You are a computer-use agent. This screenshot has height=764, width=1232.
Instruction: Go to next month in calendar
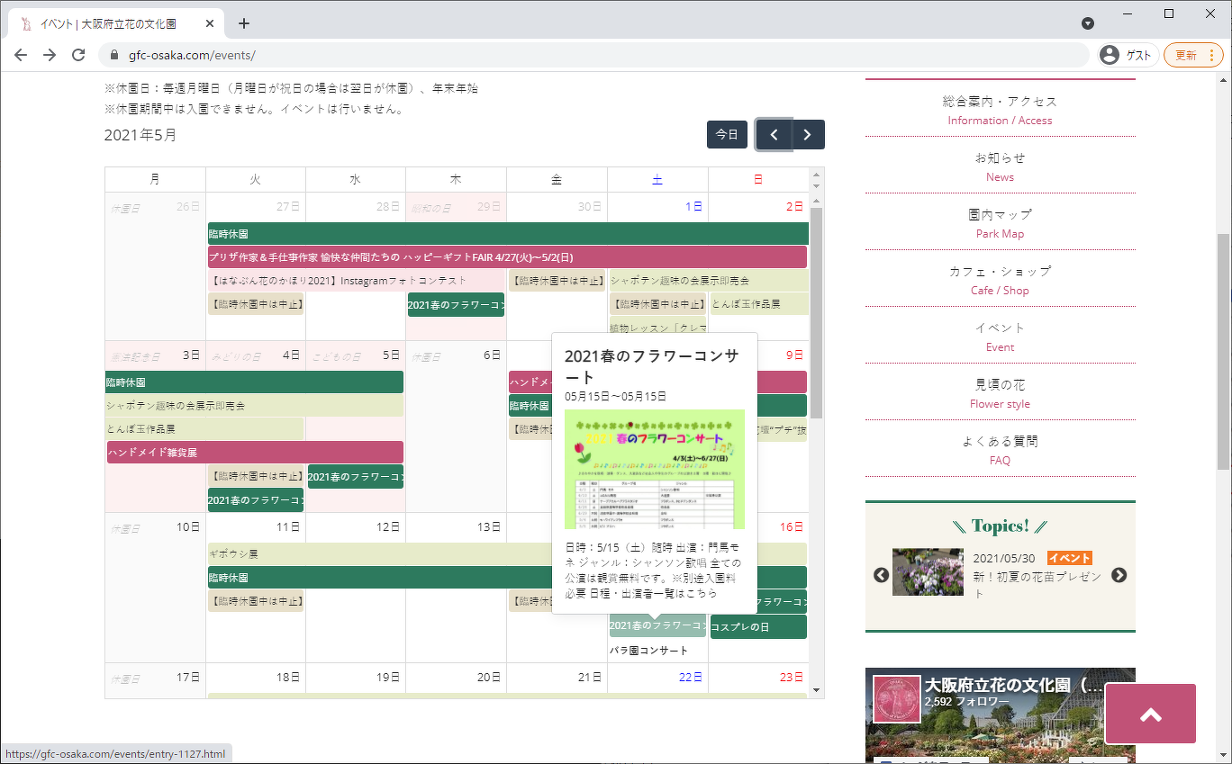coord(808,135)
